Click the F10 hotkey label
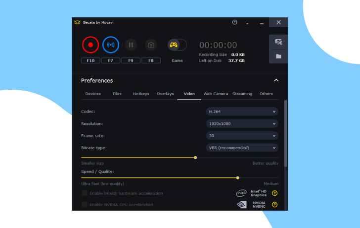This screenshot has width=360, height=228. point(90,60)
